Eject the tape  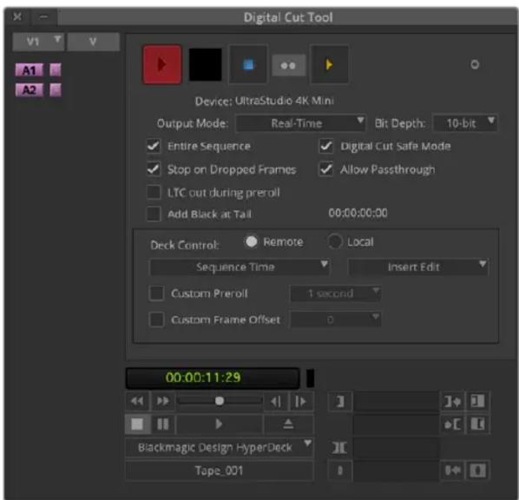click(289, 424)
